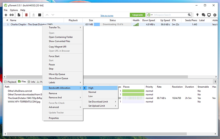
Task: Choose Force Start in context menu
Action: click(x=63, y=56)
